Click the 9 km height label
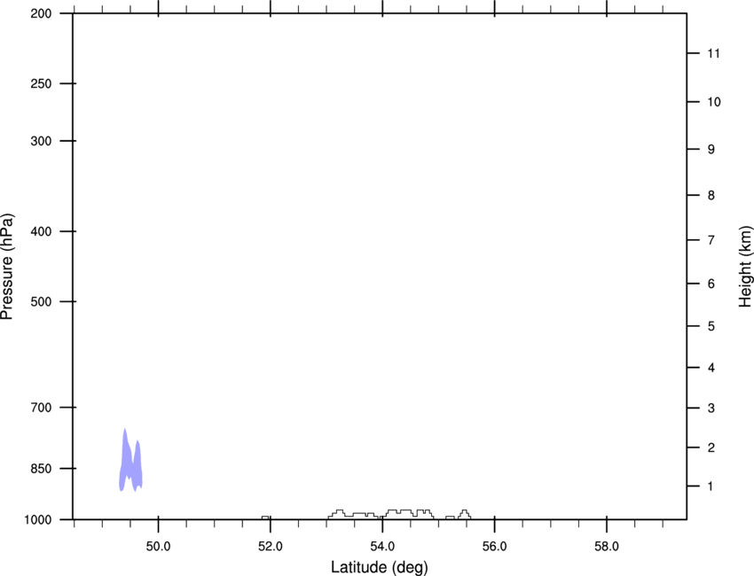The width and height of the screenshot is (754, 576). (x=711, y=150)
